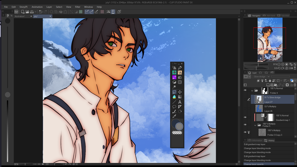Image resolution: width=297 pixels, height=167 pixels.
Task: Collapse the Folder 4 layer folder
Action: 252,91
